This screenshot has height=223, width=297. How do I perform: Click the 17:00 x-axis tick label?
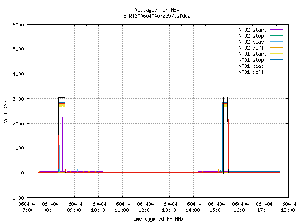pyautogui.click(x=264, y=210)
